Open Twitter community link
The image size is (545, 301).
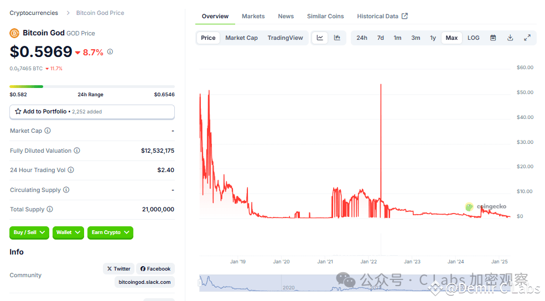pyautogui.click(x=119, y=269)
